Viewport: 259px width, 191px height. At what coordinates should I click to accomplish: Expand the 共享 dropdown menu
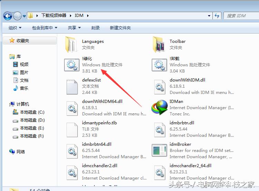coord(74,28)
